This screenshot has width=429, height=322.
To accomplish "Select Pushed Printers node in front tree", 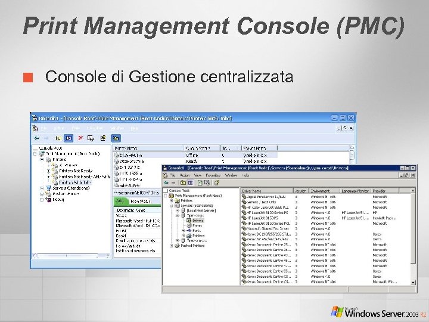I will (192, 246).
